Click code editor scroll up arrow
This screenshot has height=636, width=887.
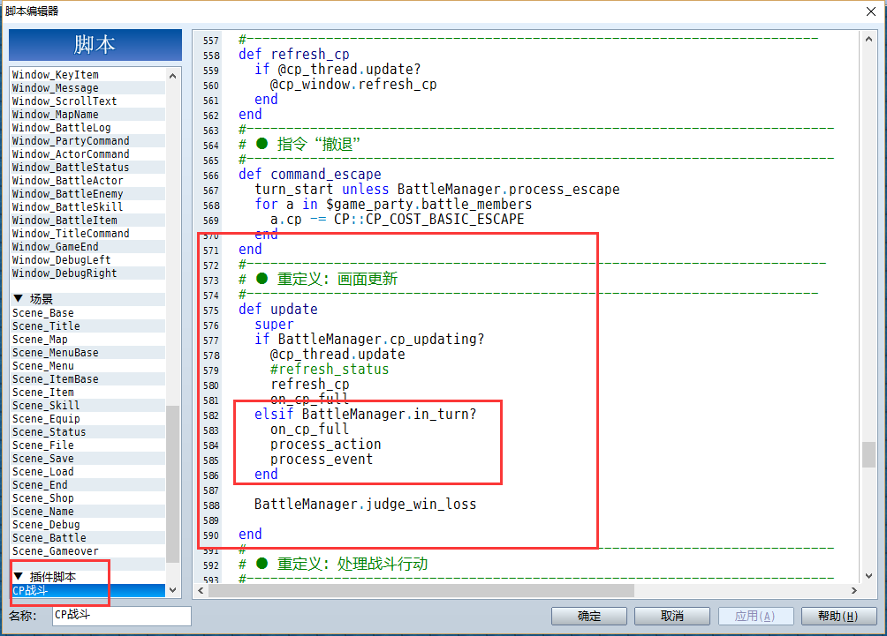(x=868, y=39)
